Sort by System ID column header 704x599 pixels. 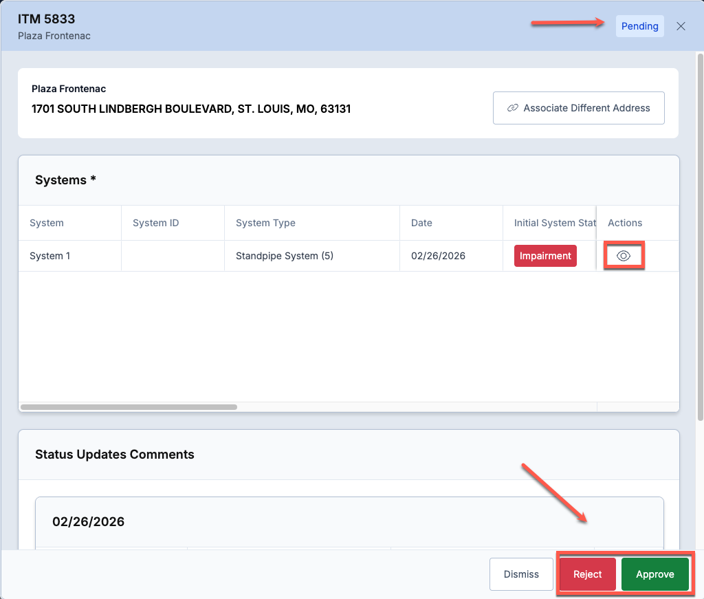click(x=173, y=223)
